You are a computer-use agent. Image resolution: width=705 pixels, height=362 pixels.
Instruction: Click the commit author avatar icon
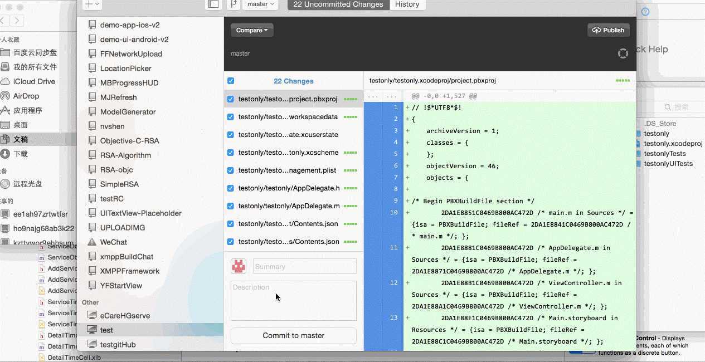pyautogui.click(x=239, y=266)
